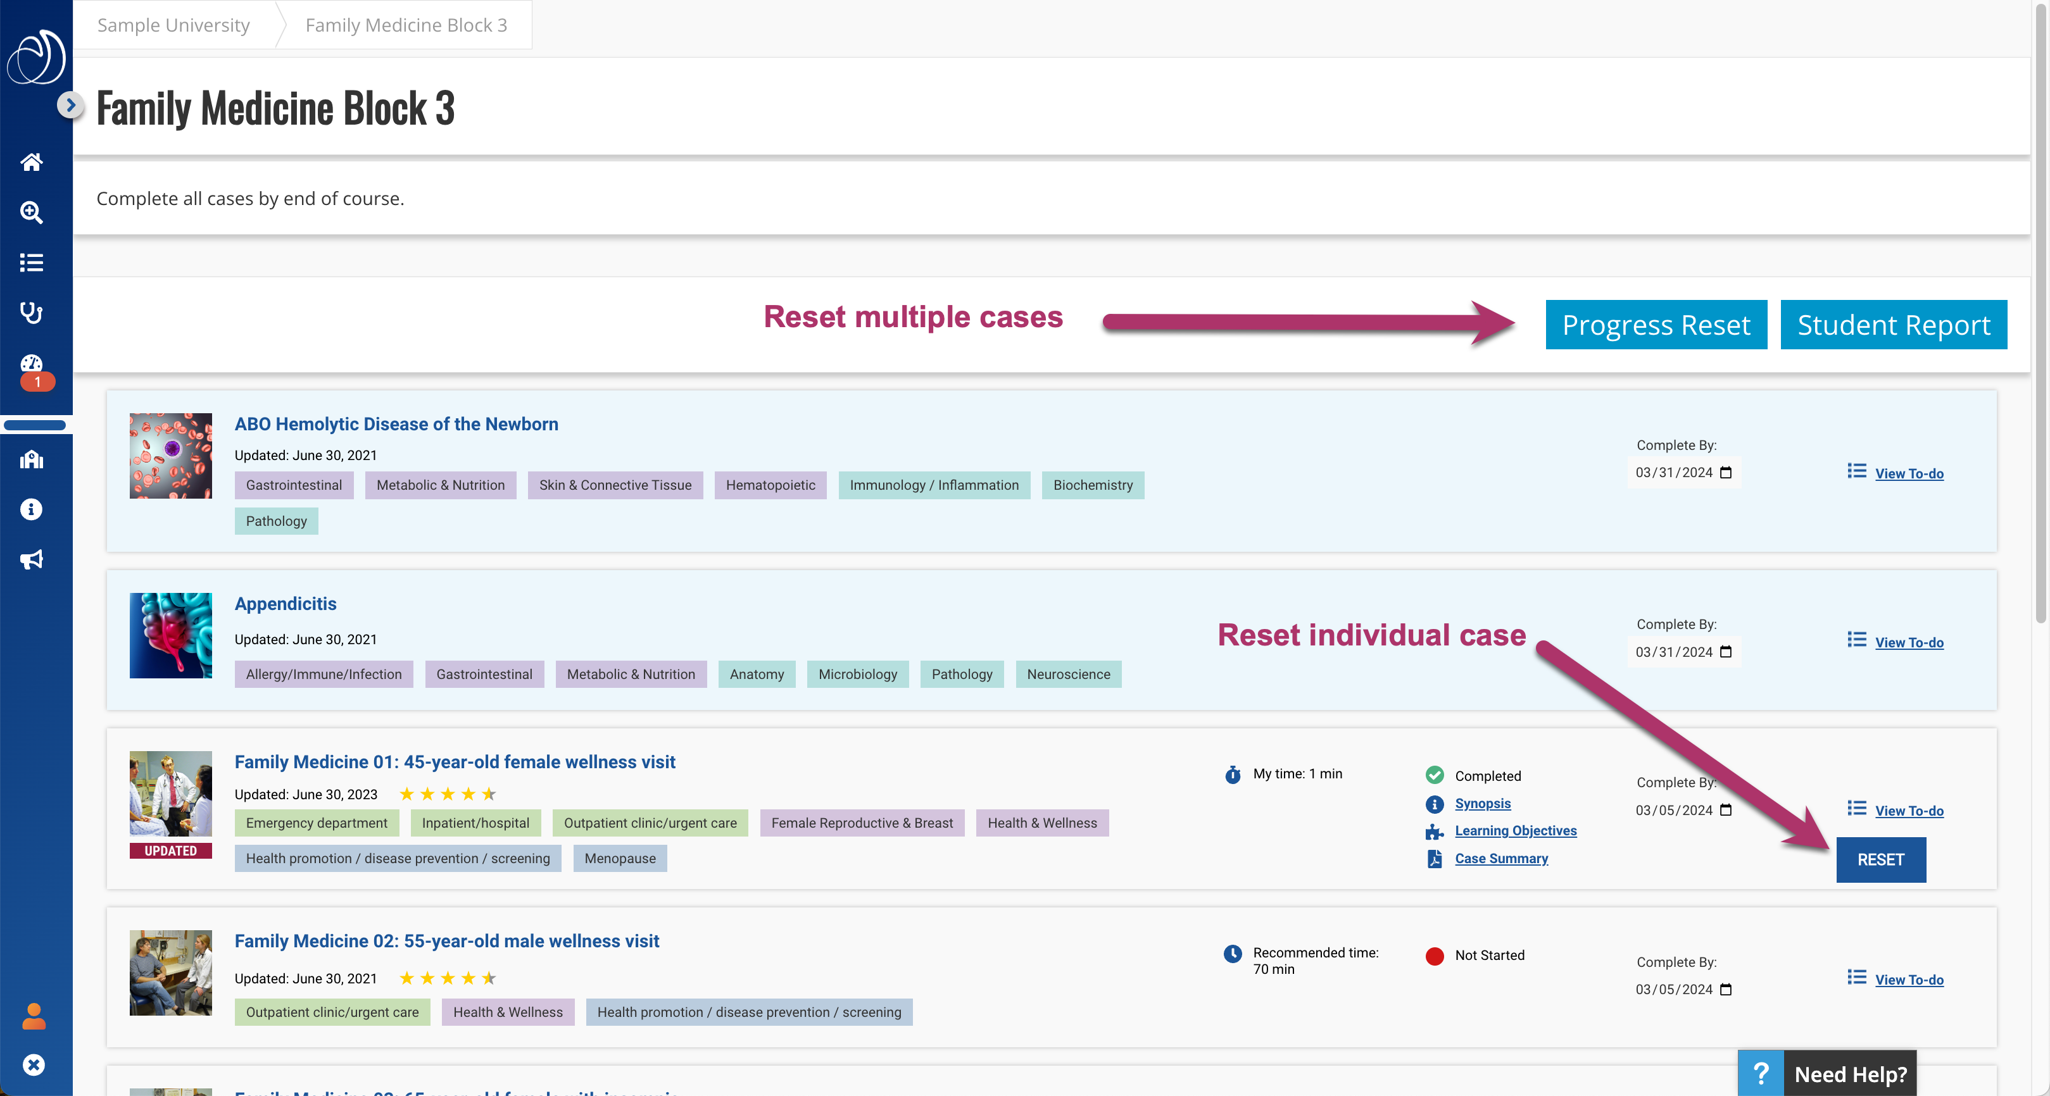The height and width of the screenshot is (1096, 2050).
Task: Open calendar picker for ABO Hemolytic due date
Action: pyautogui.click(x=1725, y=473)
